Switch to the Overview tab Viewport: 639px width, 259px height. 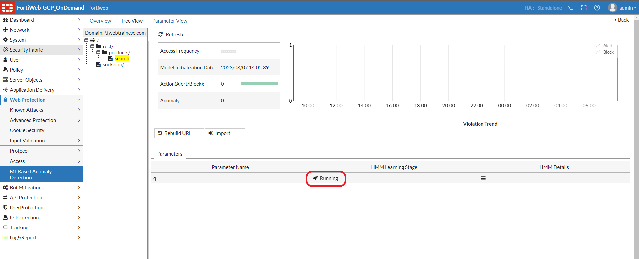point(100,21)
